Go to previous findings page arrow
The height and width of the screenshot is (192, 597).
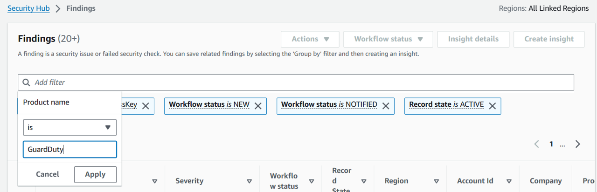[537, 144]
